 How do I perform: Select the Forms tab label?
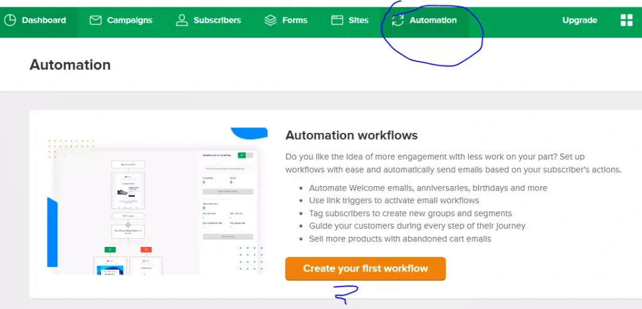pyautogui.click(x=295, y=20)
